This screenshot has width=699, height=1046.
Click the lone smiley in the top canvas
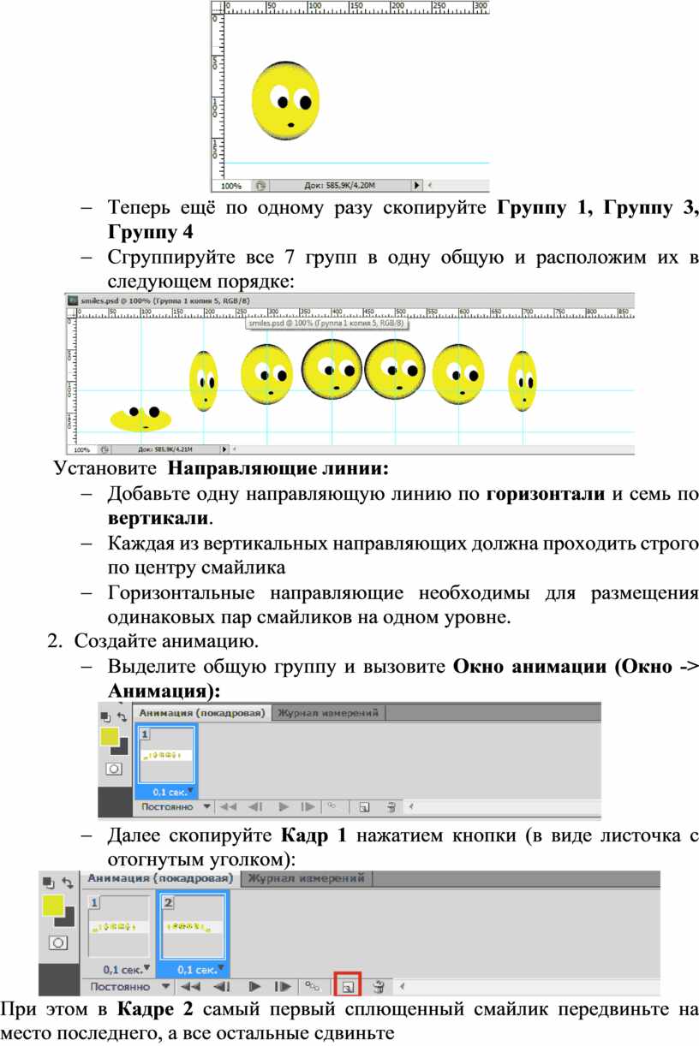pos(286,101)
